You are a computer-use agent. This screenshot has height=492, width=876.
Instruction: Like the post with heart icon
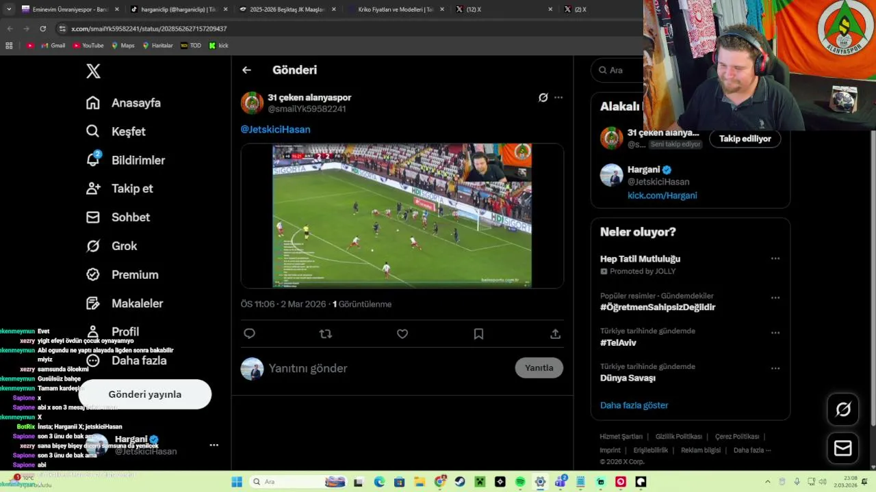point(402,333)
